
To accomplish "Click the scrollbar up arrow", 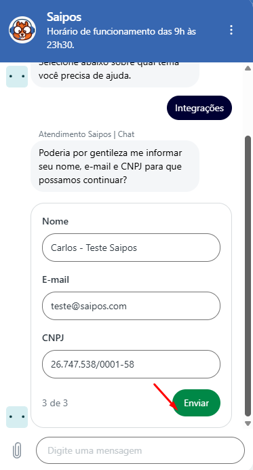I will 248,68.
